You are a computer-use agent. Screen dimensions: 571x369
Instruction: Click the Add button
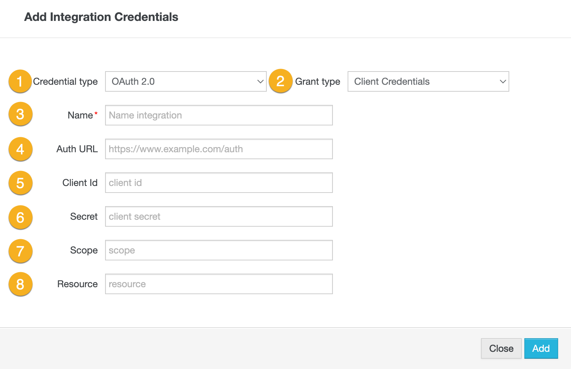tap(541, 348)
